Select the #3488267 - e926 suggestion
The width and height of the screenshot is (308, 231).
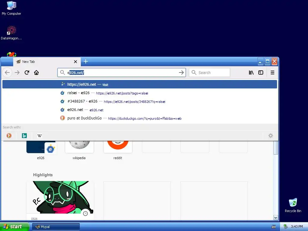(140, 101)
